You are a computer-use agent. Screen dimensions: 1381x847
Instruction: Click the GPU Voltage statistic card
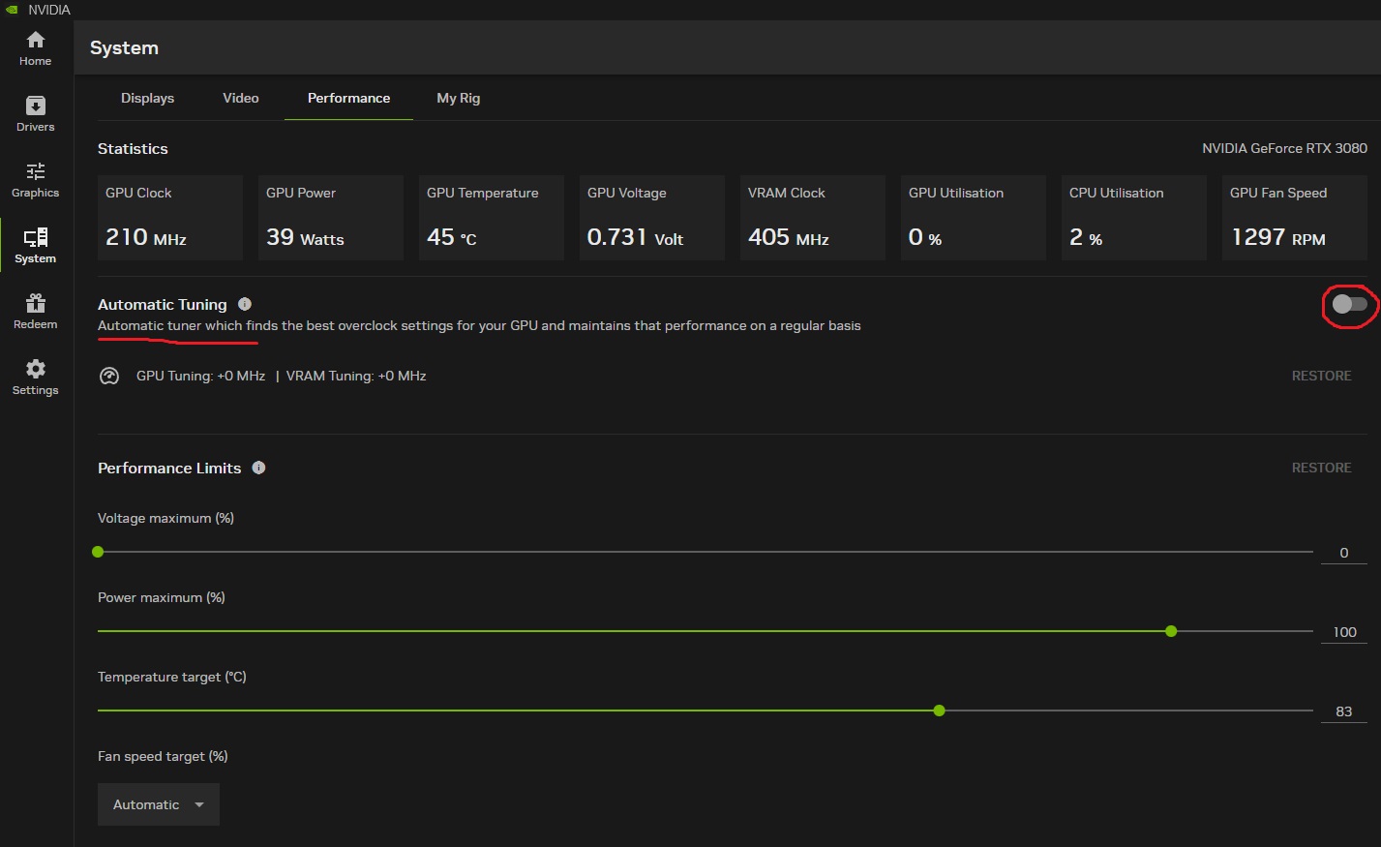tap(652, 218)
